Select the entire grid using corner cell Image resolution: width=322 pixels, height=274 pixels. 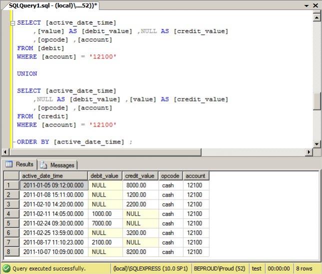pyautogui.click(x=11, y=176)
